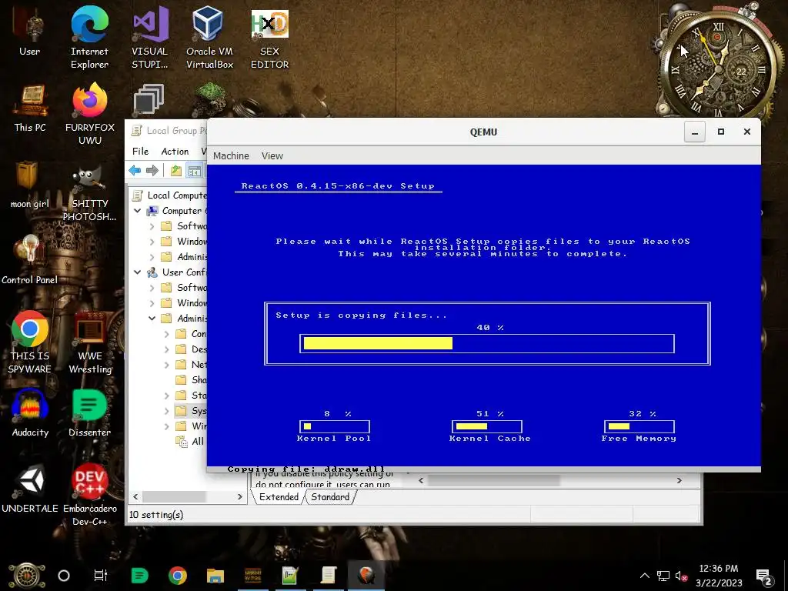Click the Forward arrow in Group Policy toolbar
788x591 pixels.
152,170
